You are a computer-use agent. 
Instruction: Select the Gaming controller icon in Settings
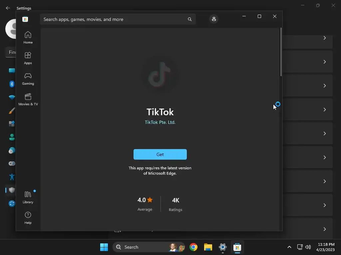point(12,163)
